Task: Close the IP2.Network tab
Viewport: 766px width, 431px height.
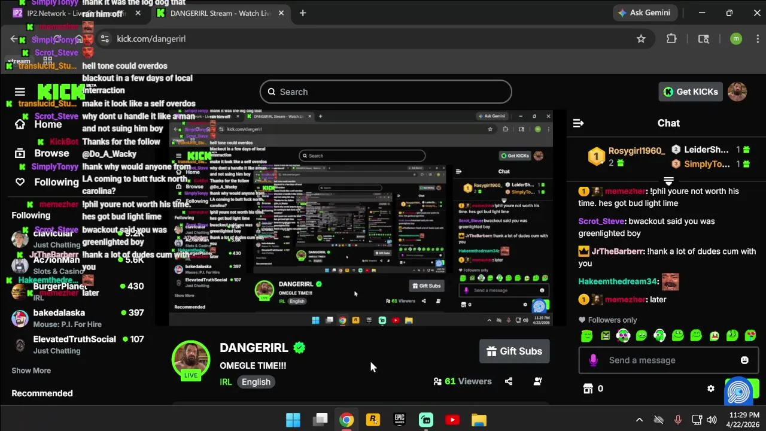Action: [138, 13]
